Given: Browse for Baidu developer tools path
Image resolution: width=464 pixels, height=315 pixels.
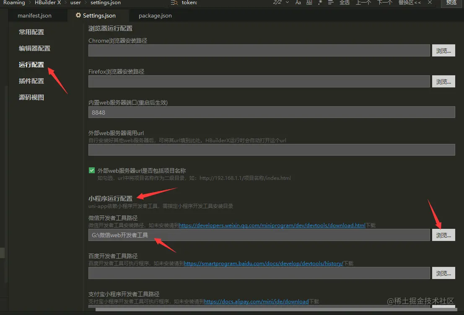Looking at the screenshot, I should 443,273.
